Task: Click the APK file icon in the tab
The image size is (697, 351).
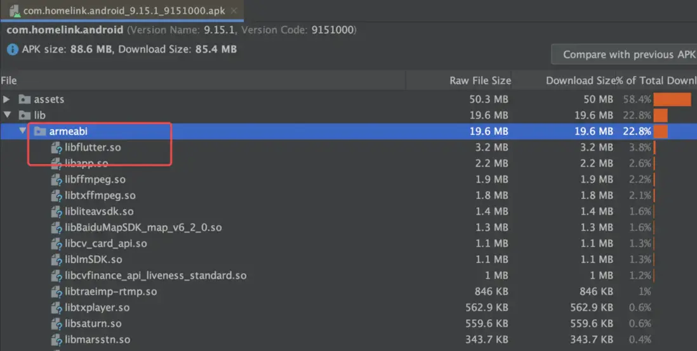Action: coord(12,11)
